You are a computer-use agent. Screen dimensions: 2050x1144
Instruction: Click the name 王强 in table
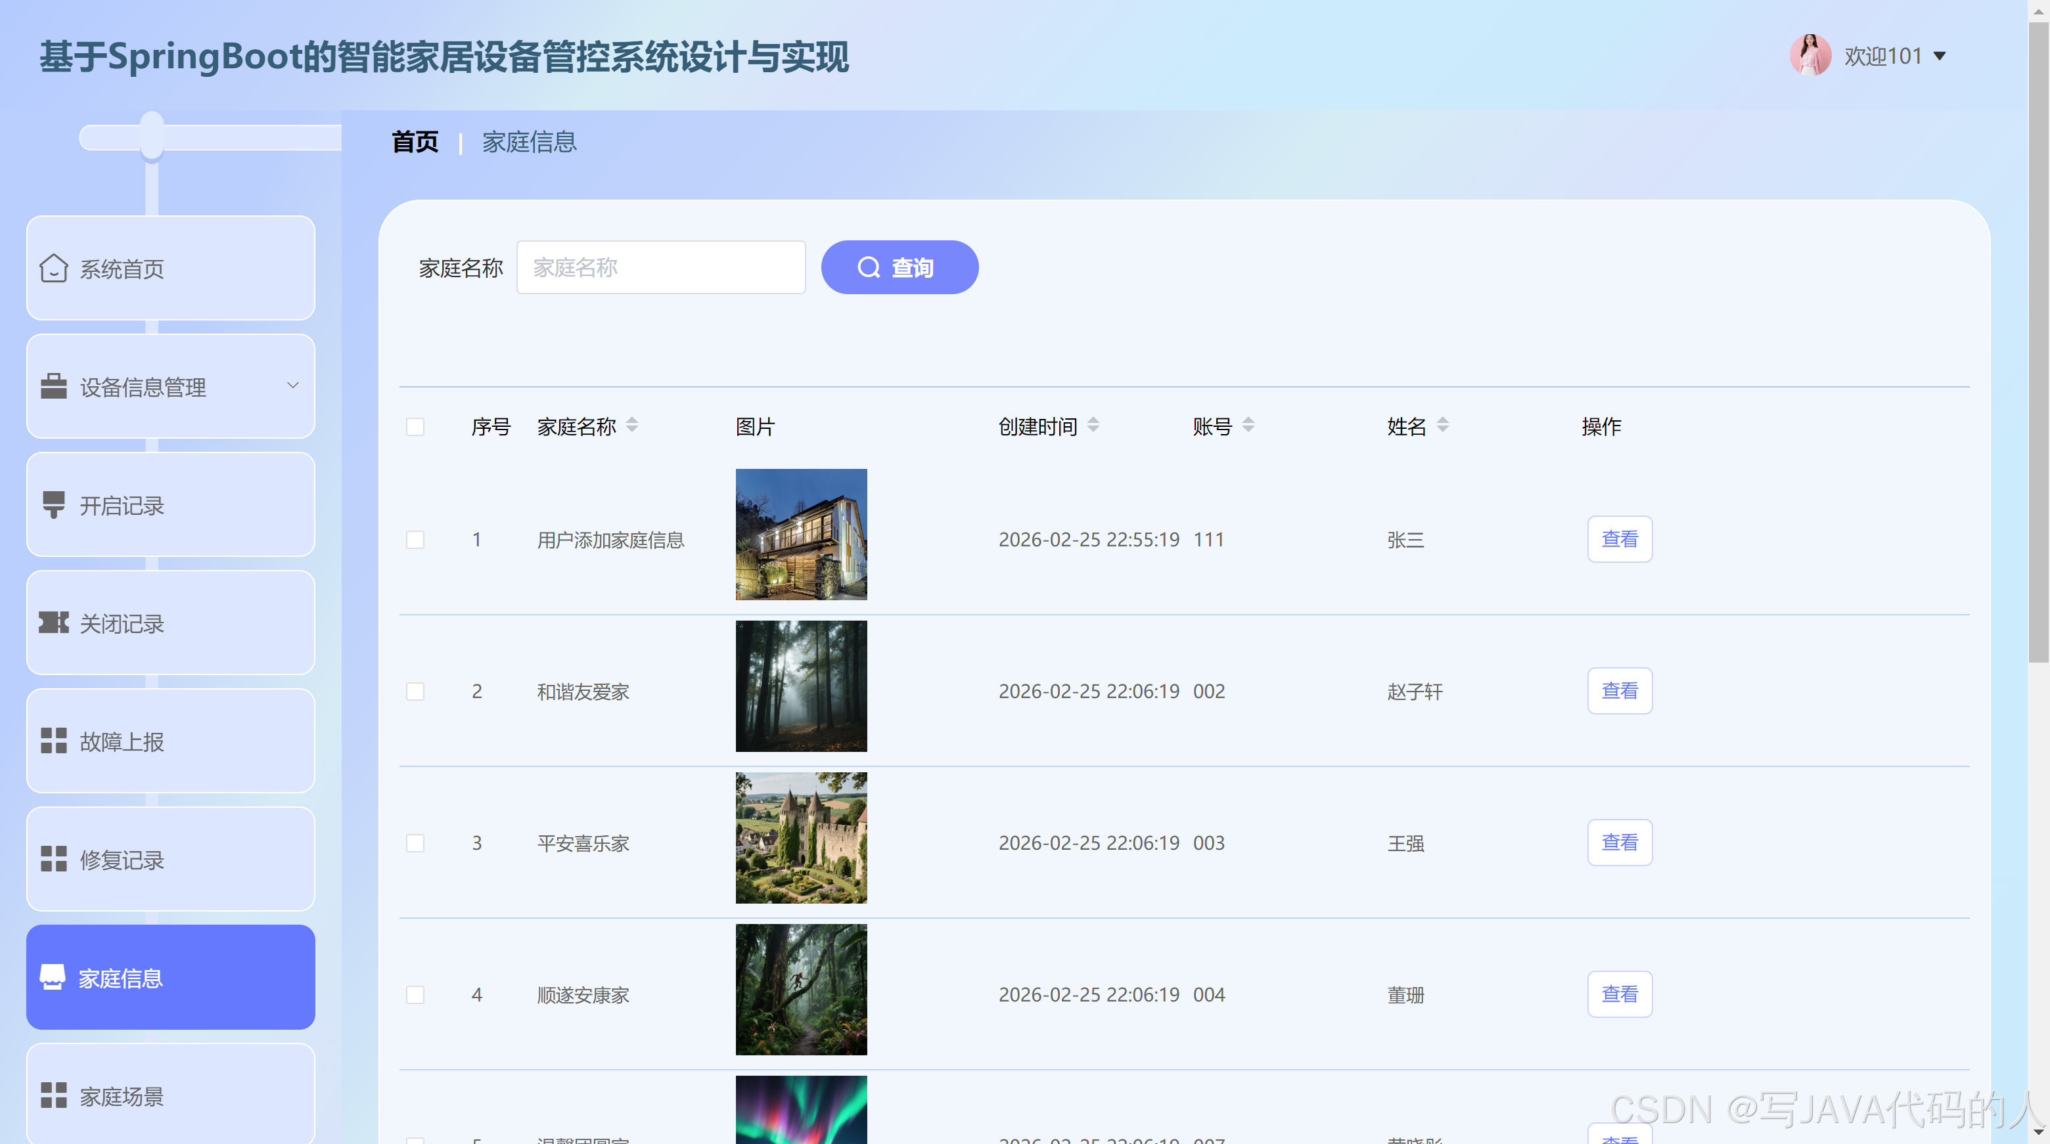coord(1405,843)
